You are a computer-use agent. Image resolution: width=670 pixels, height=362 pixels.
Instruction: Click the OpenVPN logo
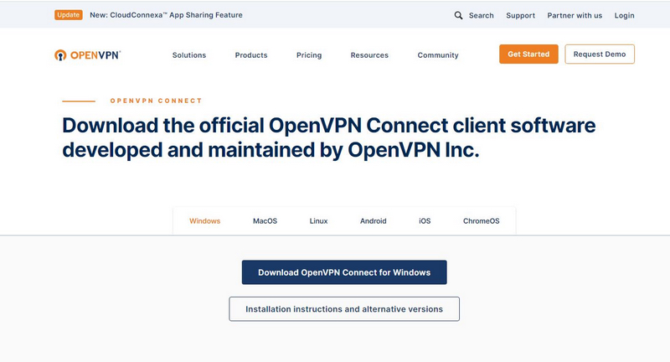point(88,55)
